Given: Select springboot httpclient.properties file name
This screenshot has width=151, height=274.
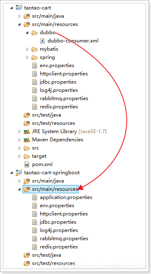Looking at the screenshot, I should (x=64, y=214).
